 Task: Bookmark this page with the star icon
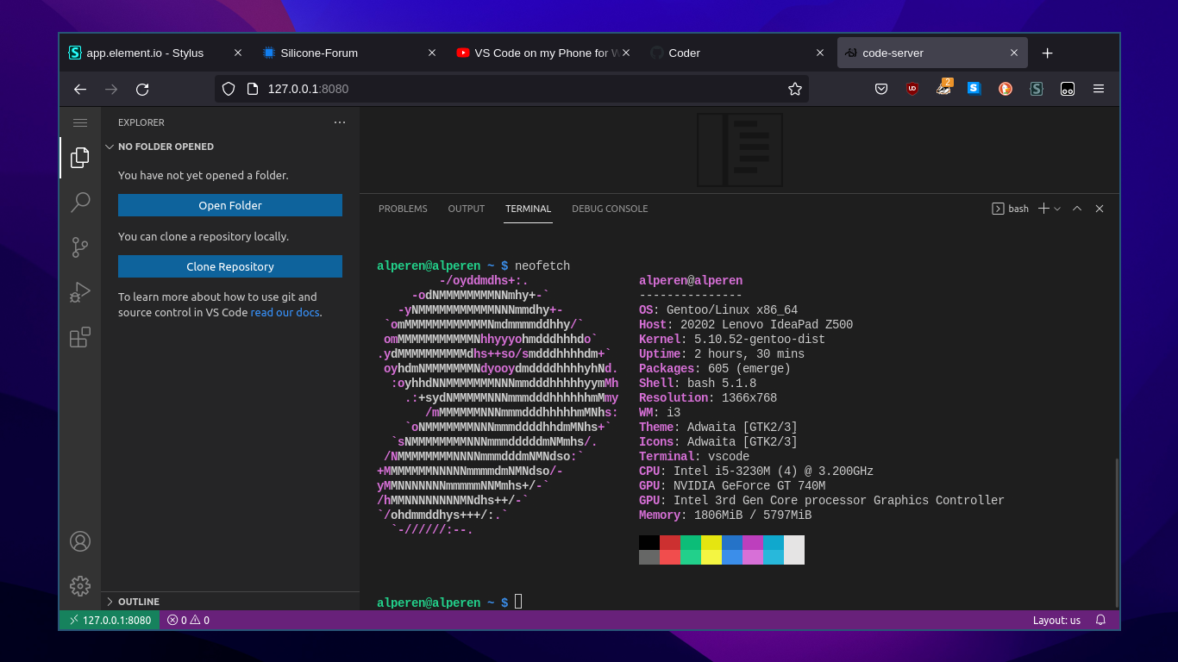click(x=795, y=89)
